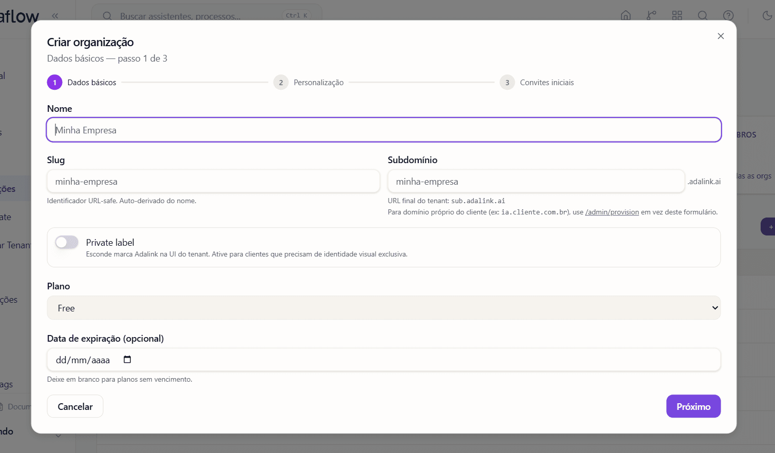Click the Próximo button

693,406
